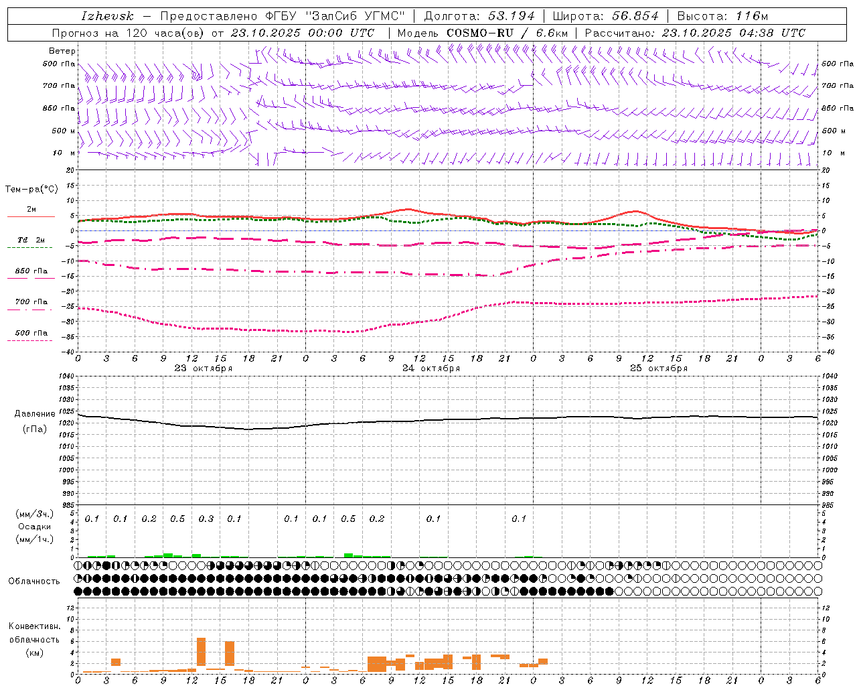The width and height of the screenshot is (857, 686).
Task: Click the tallest orange convective cloud bar
Action: 201,652
